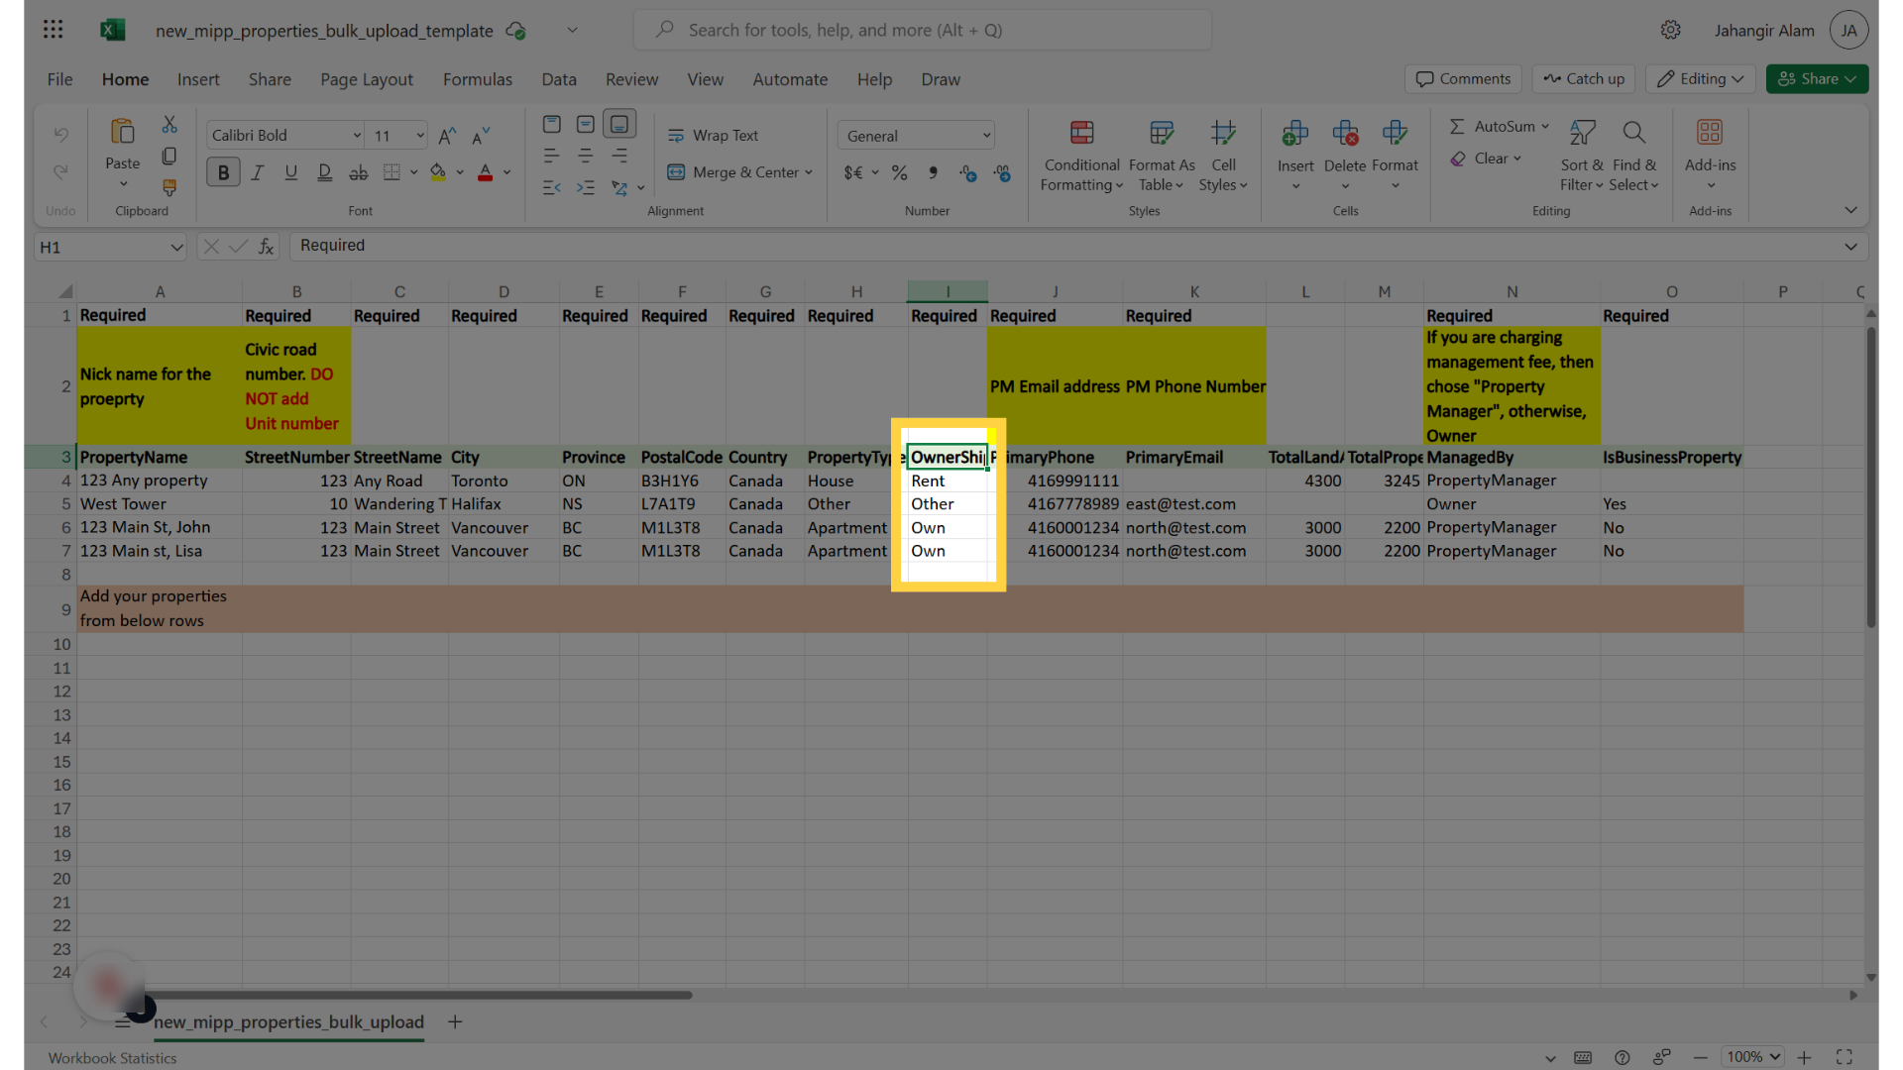
Task: Open Cell Styles icon
Action: coord(1223,133)
